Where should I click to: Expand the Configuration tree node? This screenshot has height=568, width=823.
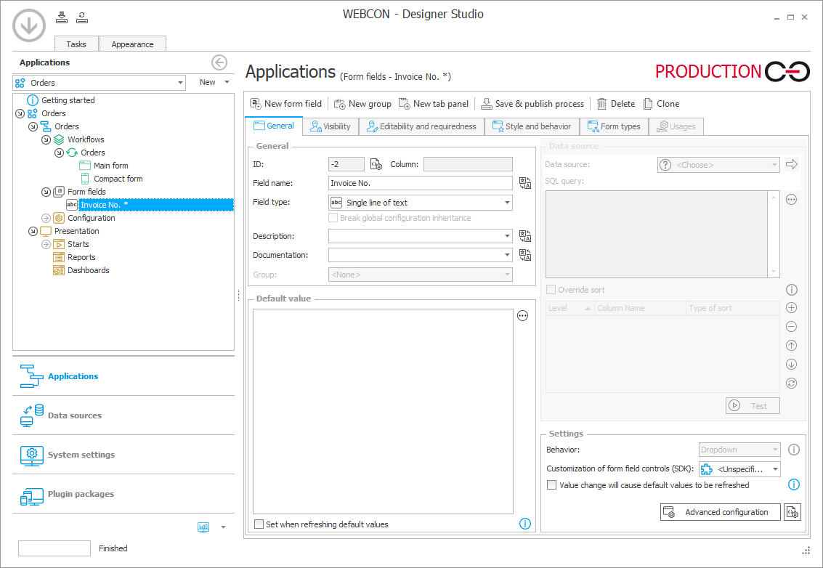click(x=46, y=218)
